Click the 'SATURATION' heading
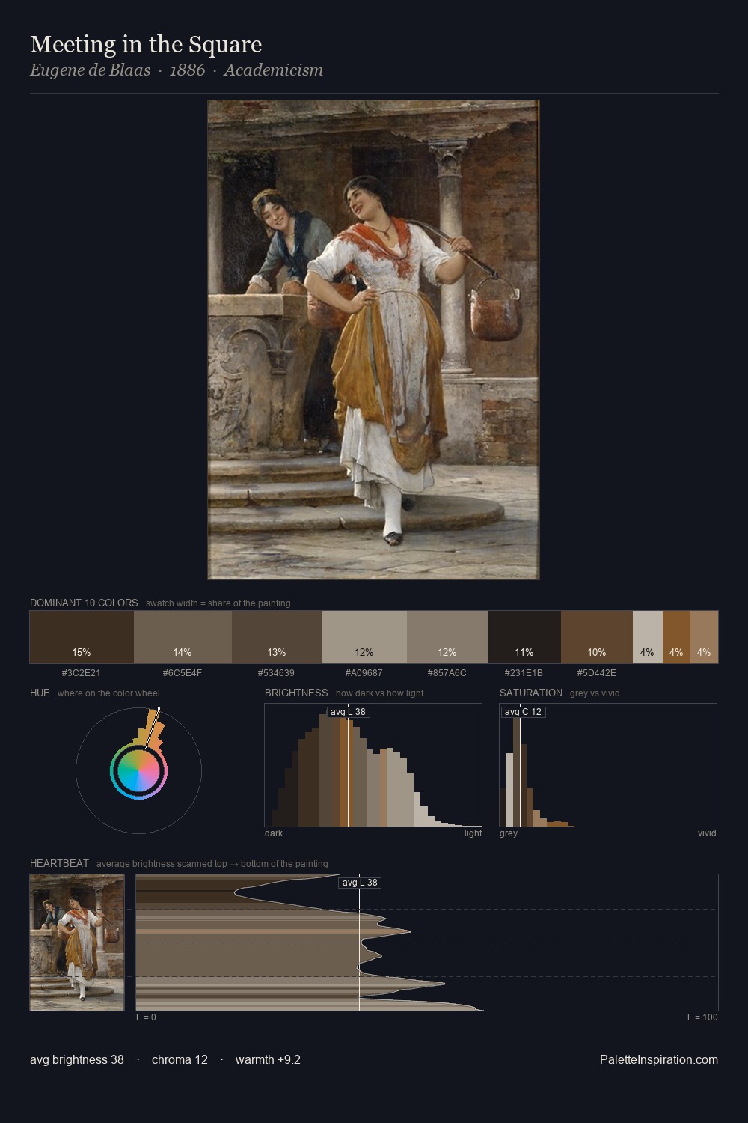The height and width of the screenshot is (1123, 748). 531,693
